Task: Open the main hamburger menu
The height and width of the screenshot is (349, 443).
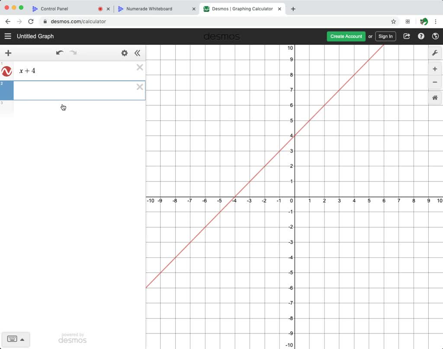Action: pyautogui.click(x=8, y=36)
